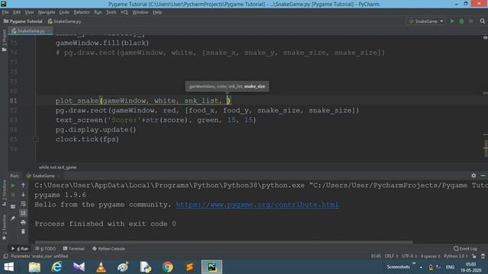
Task: Open the Event Log
Action: pos(465,249)
